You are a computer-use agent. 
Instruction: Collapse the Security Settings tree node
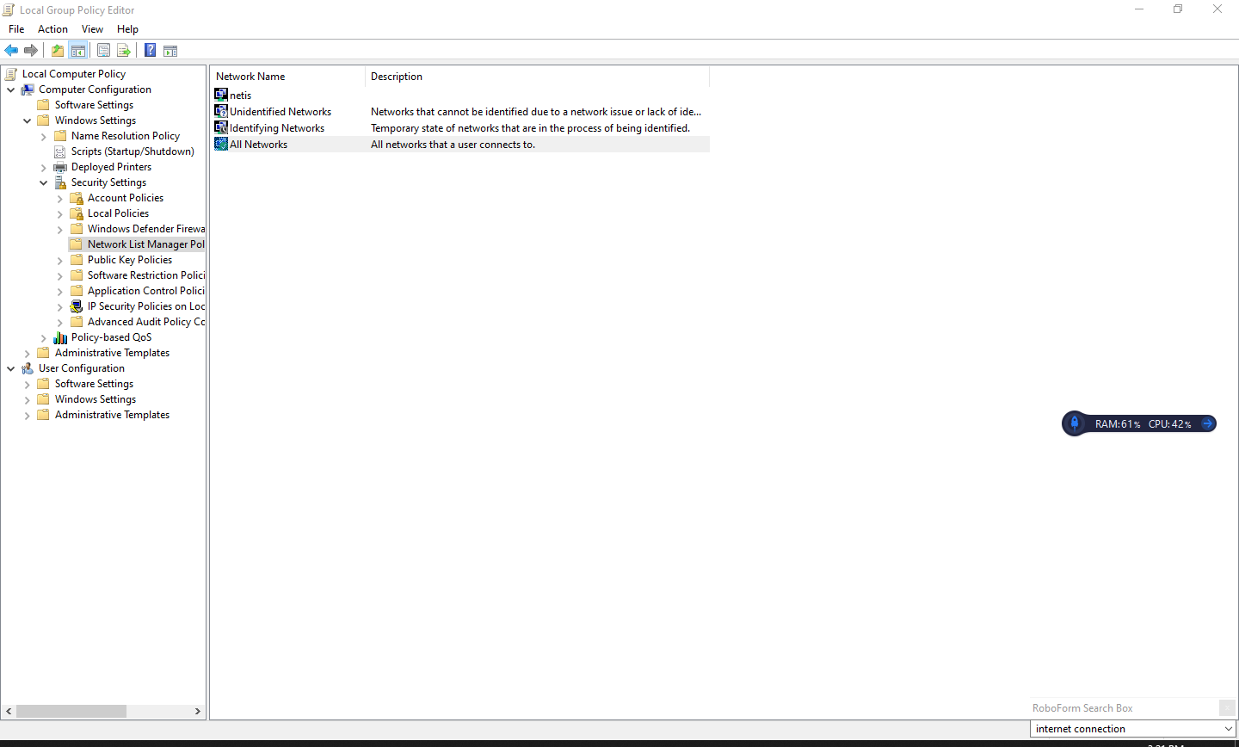44,182
